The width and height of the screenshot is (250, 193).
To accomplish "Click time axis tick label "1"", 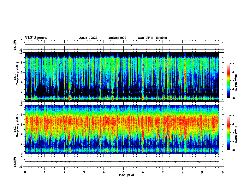I will (x=45, y=172).
